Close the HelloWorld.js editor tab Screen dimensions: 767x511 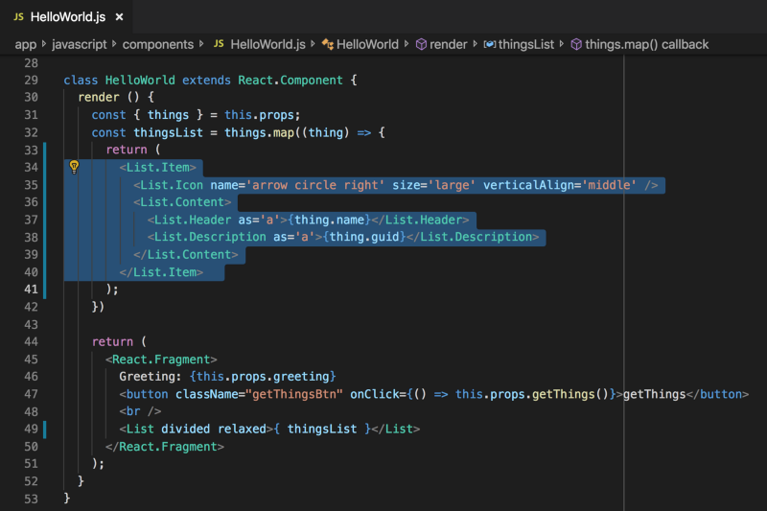pyautogui.click(x=118, y=17)
